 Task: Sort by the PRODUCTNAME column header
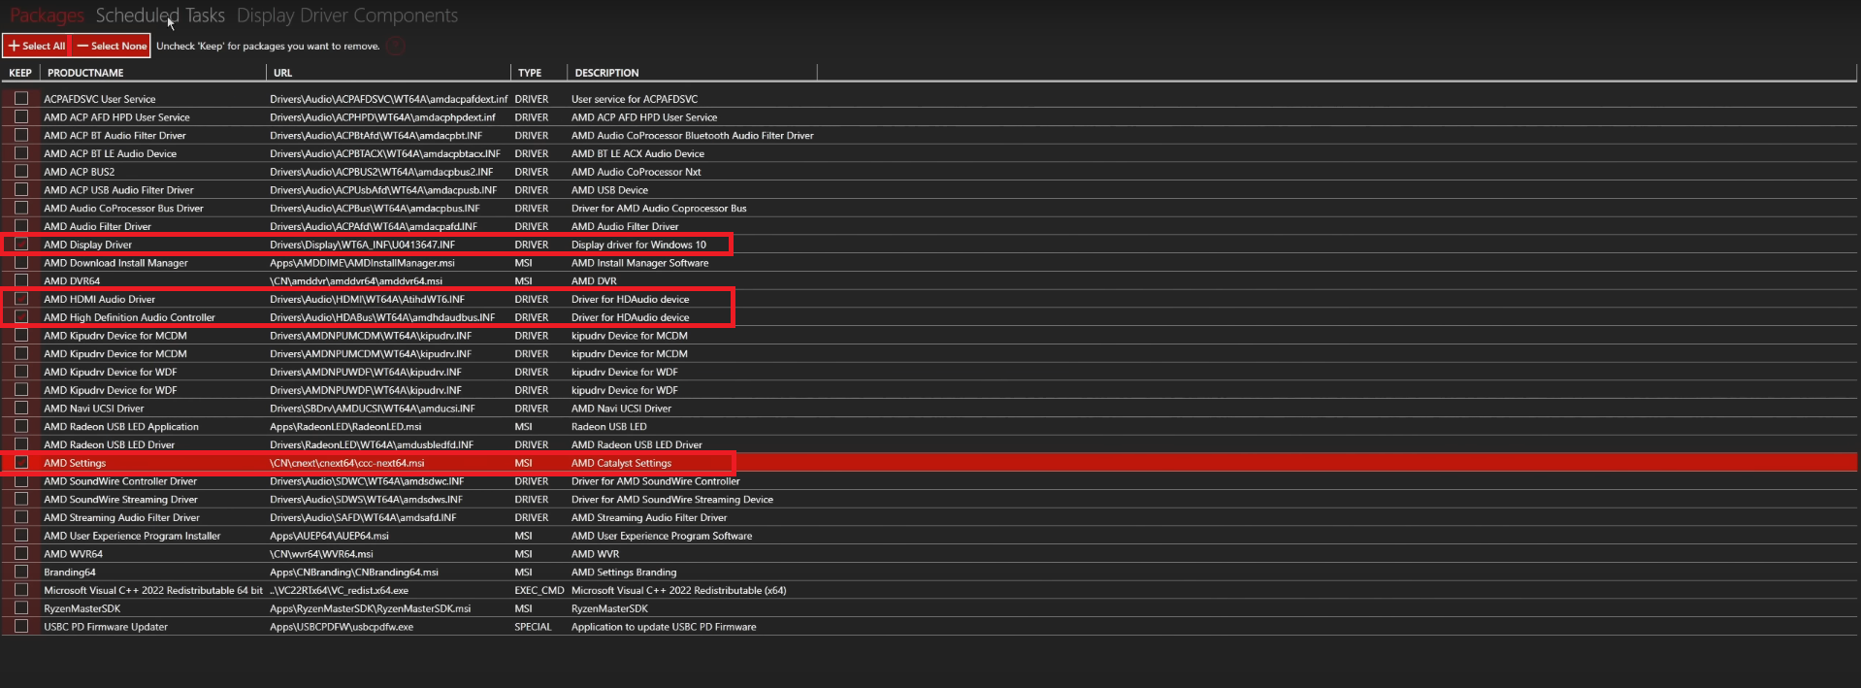85,73
